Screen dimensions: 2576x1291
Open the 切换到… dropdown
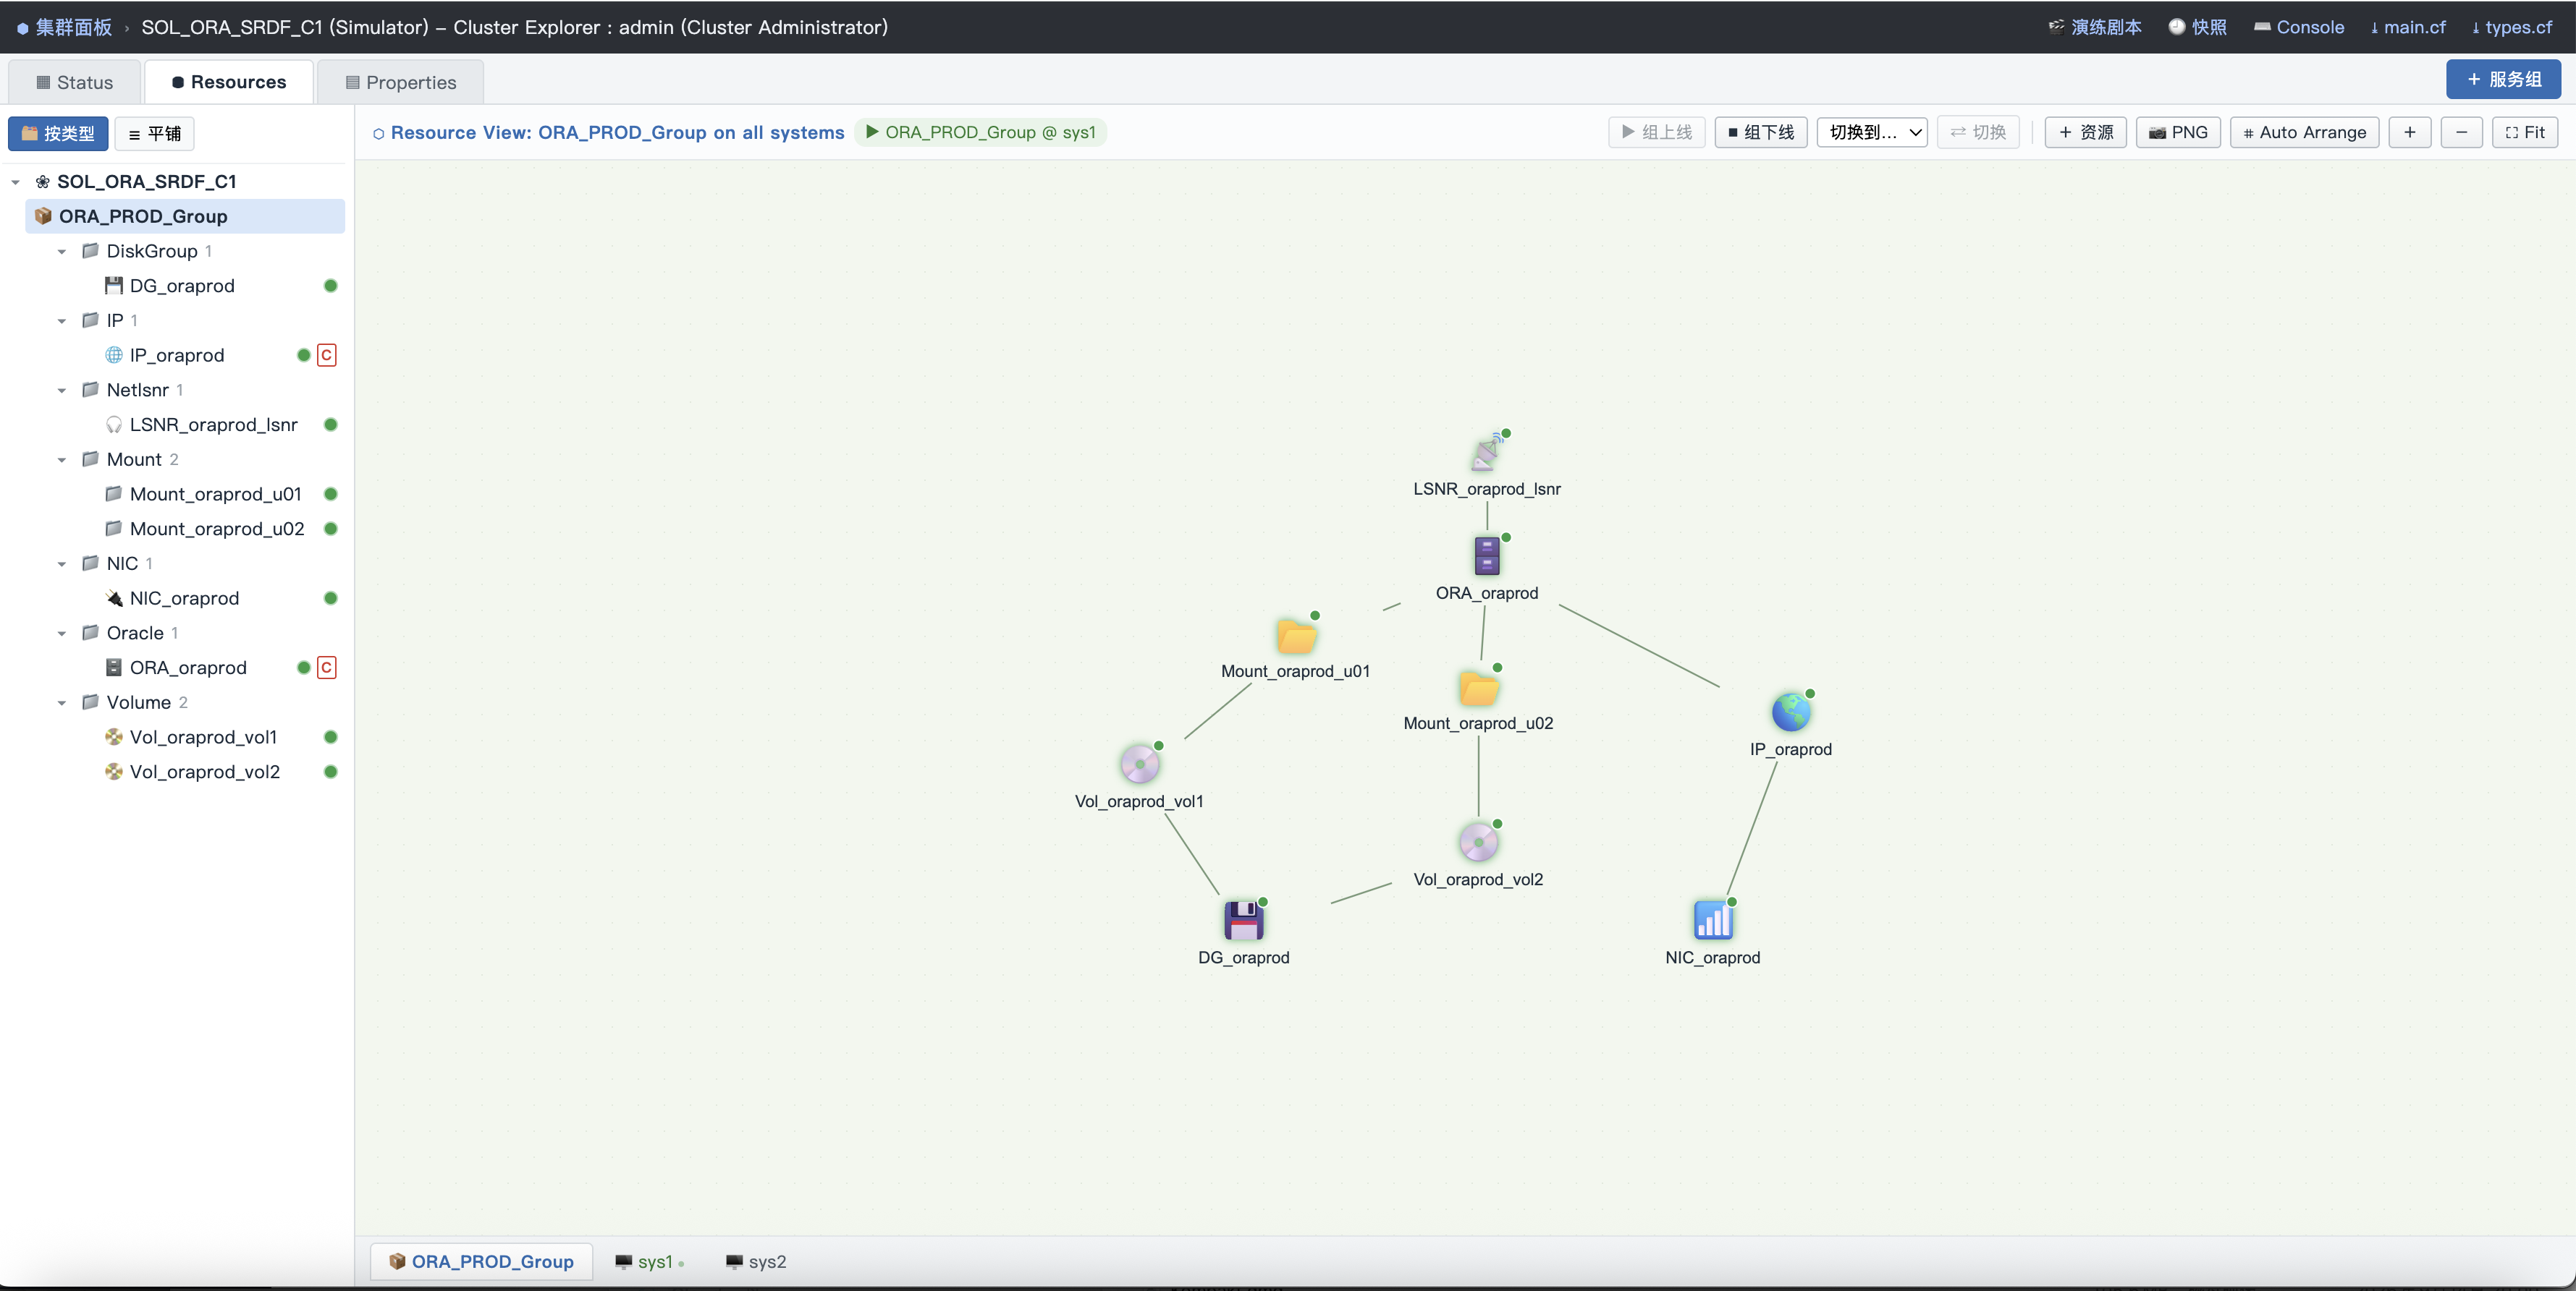coord(1872,132)
